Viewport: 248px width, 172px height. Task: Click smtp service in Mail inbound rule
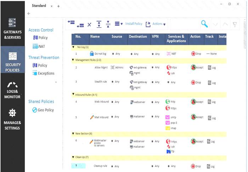[x=171, y=117]
